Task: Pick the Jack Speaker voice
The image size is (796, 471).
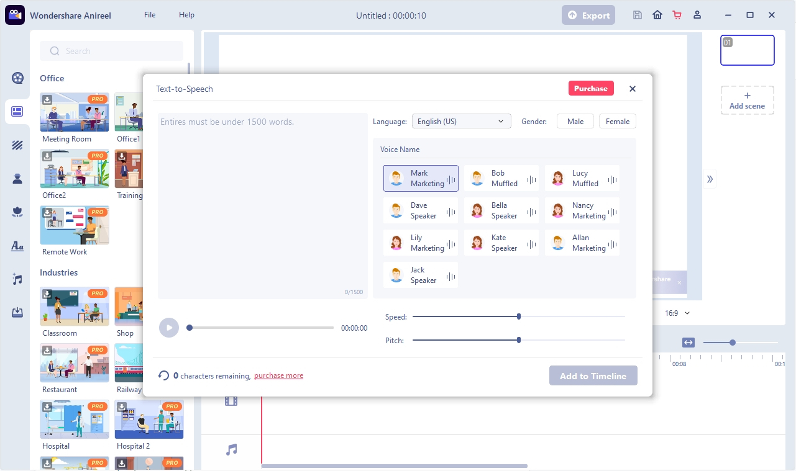Action: pyautogui.click(x=421, y=275)
